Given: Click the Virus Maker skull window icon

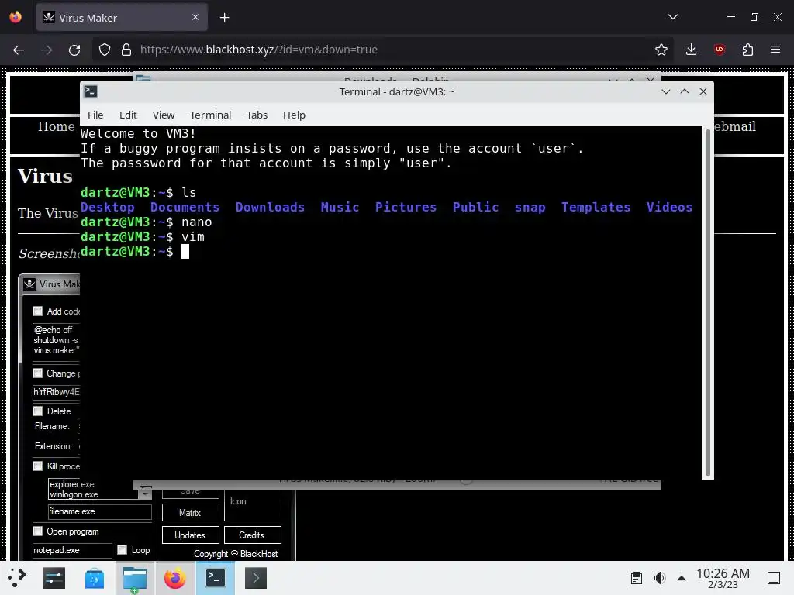Looking at the screenshot, I should (29, 284).
